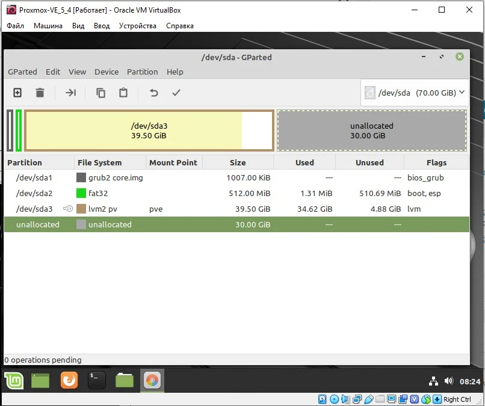Screen dimensions: 485x406
Task: Sort by the Size column header
Action: 238,162
